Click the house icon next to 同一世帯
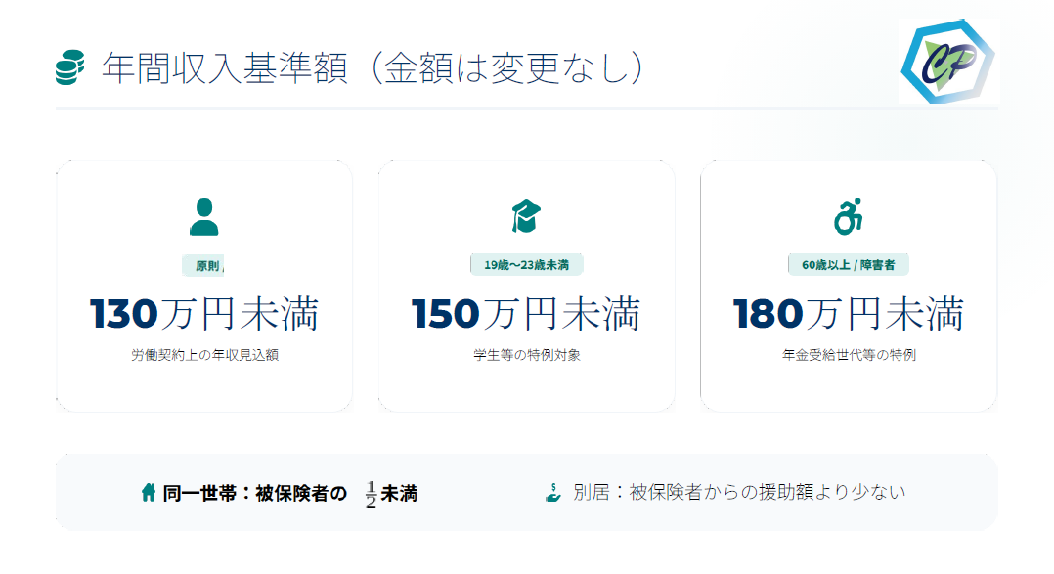1054x574 pixels. point(149,493)
